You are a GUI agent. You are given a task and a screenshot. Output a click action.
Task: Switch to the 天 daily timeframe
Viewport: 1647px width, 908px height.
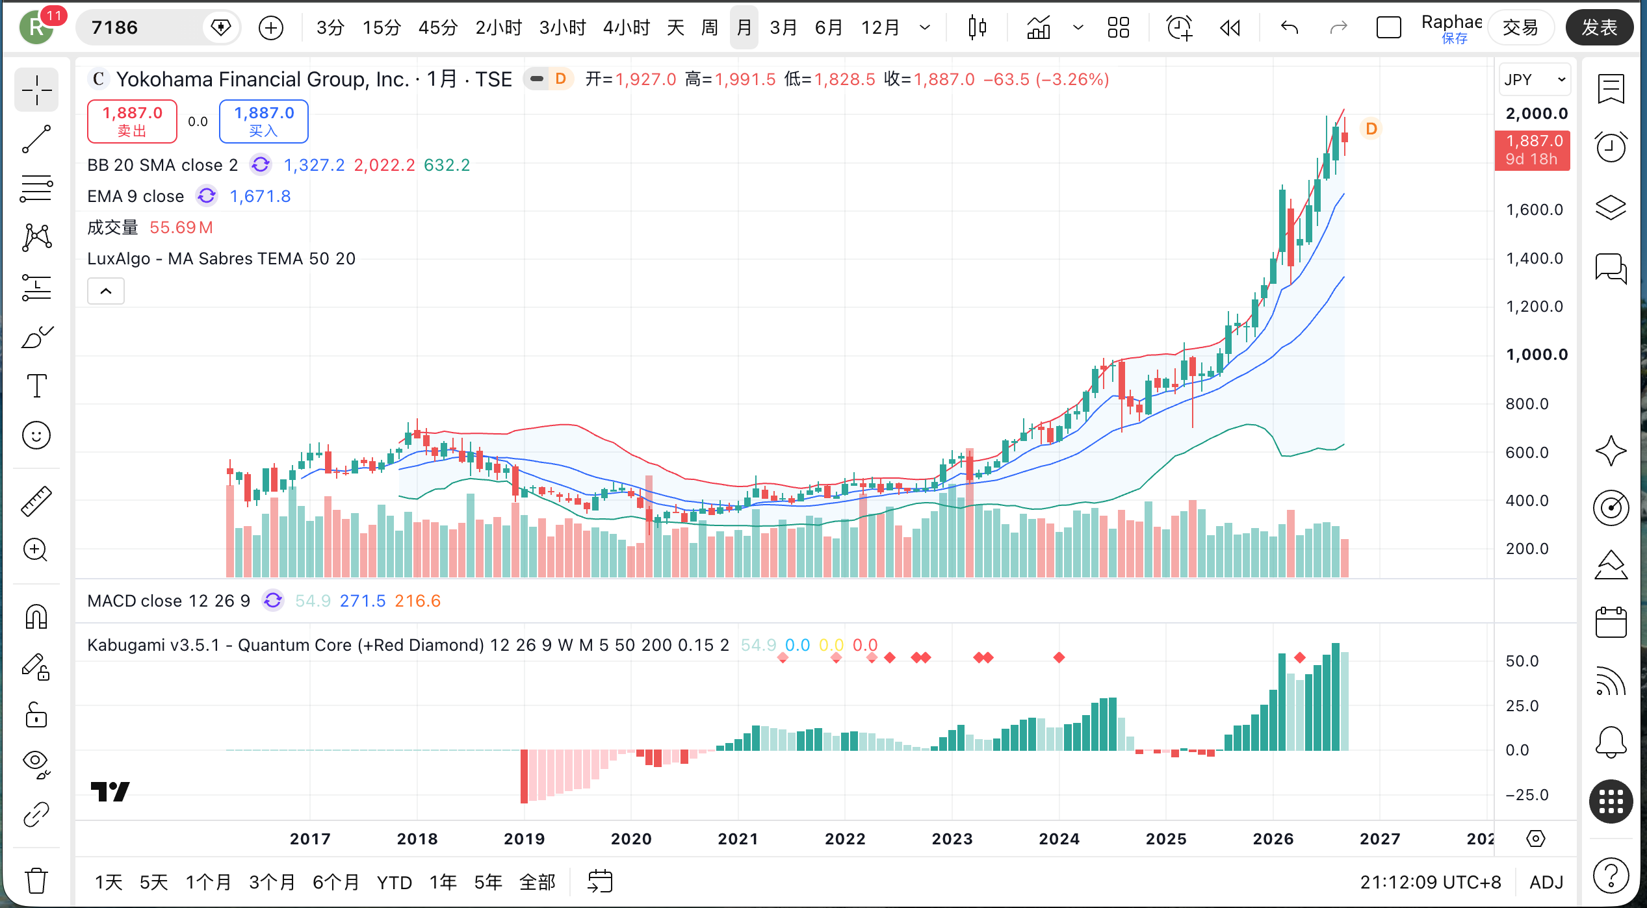(x=675, y=28)
